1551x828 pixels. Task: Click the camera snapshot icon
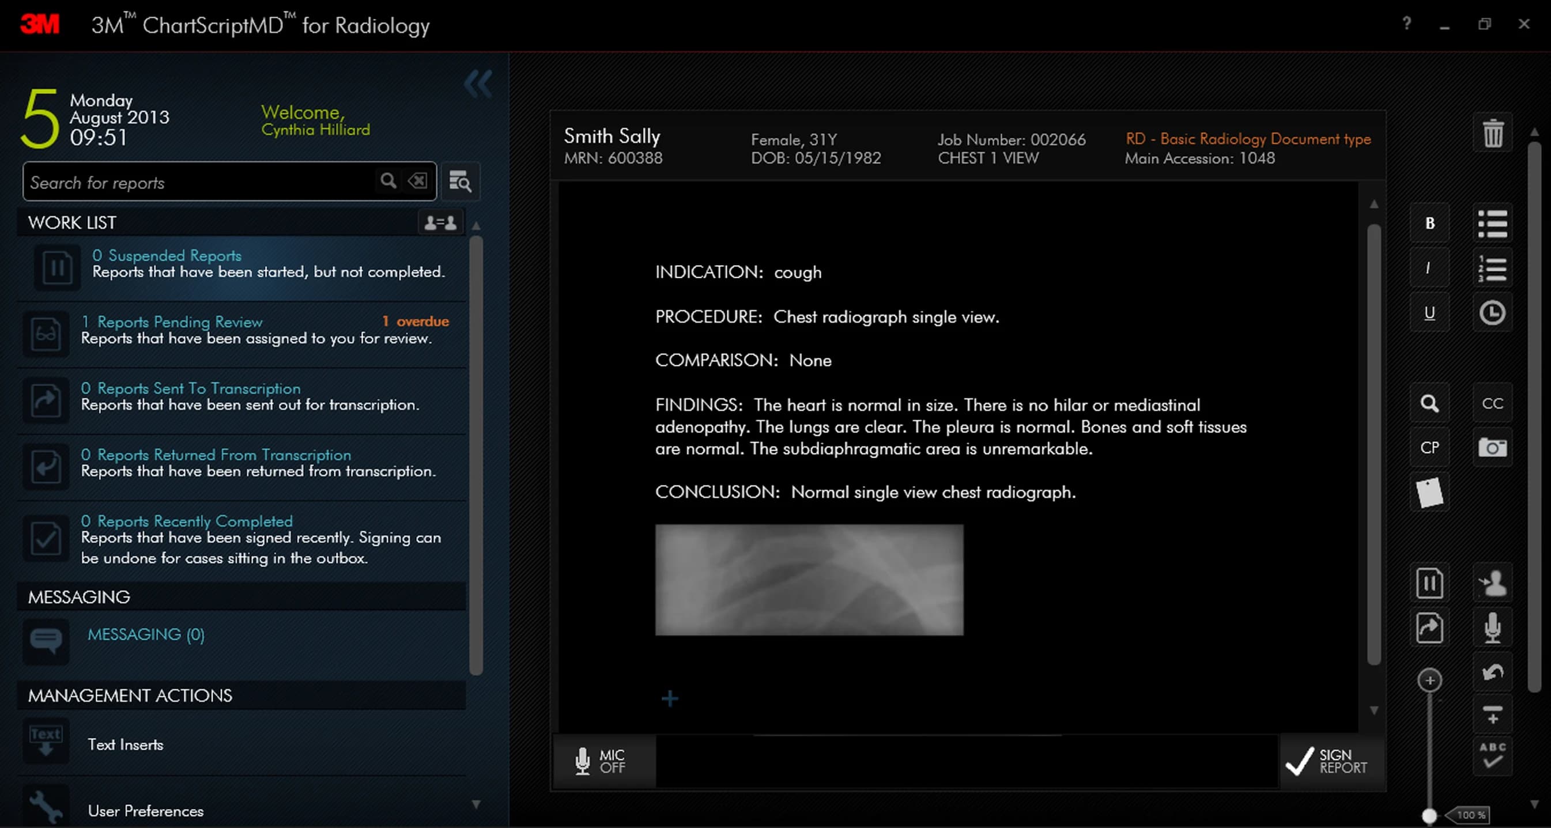pos(1492,448)
